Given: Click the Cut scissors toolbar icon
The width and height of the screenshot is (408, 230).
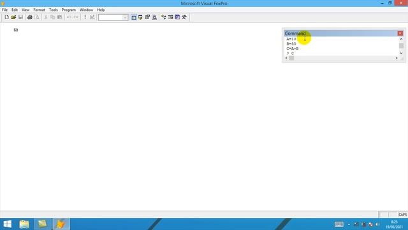Looking at the screenshot, I should pyautogui.click(x=46, y=17).
